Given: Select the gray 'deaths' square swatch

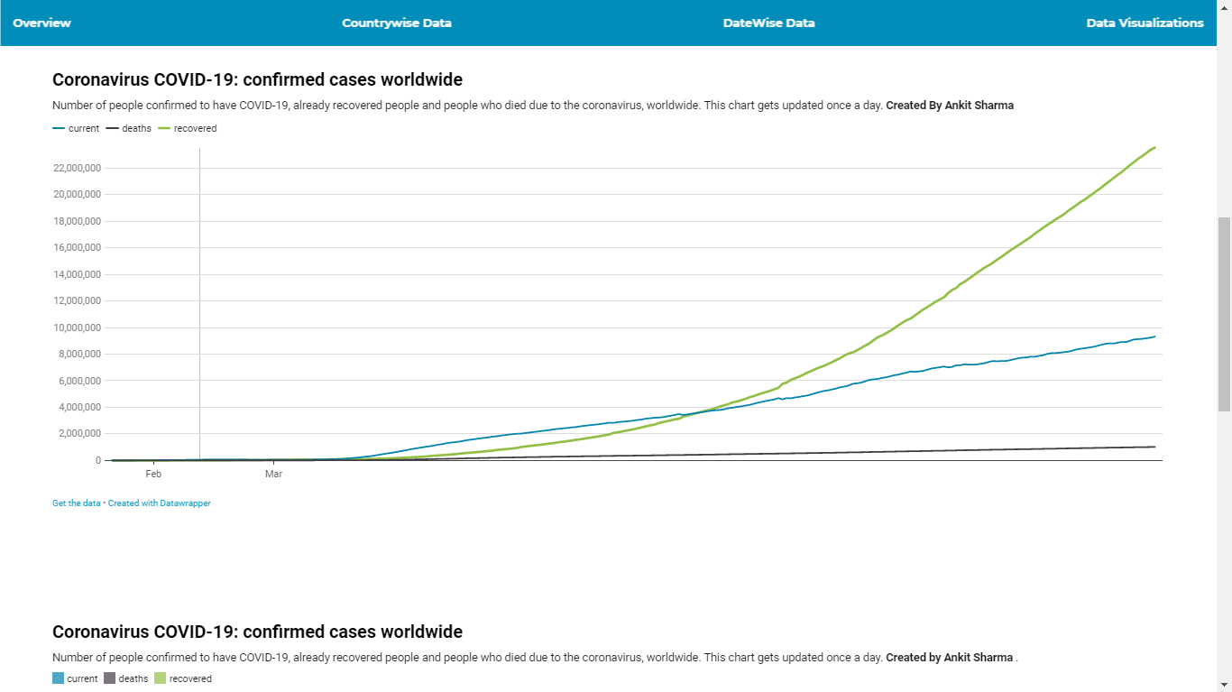Looking at the screenshot, I should point(109,678).
